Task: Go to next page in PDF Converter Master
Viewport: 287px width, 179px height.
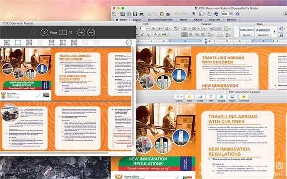Action: pyautogui.click(x=44, y=32)
